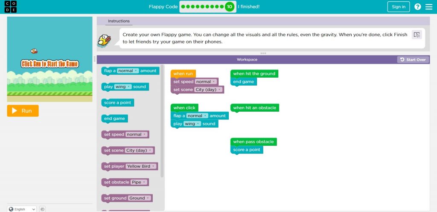Image resolution: width=437 pixels, height=212 pixels.
Task: Click the first level progress dot
Action: click(x=184, y=7)
